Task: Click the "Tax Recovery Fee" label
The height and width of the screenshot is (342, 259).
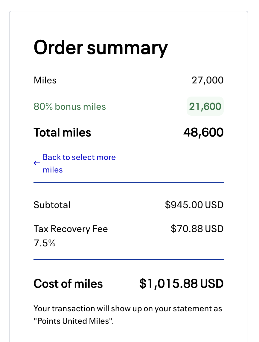Action: pyautogui.click(x=71, y=229)
